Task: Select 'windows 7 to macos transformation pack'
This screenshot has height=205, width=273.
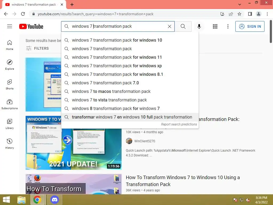Action: point(130,91)
